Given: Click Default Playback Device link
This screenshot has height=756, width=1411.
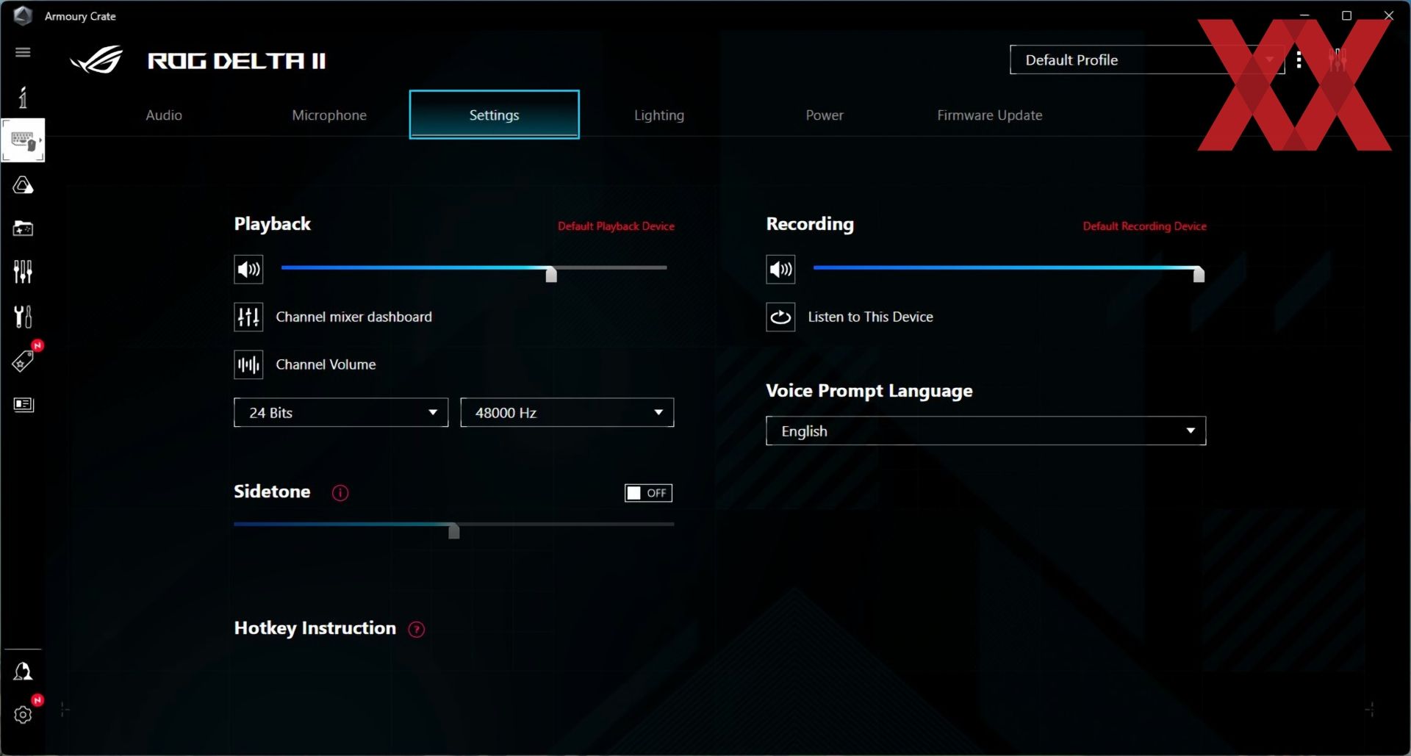Looking at the screenshot, I should [x=616, y=226].
